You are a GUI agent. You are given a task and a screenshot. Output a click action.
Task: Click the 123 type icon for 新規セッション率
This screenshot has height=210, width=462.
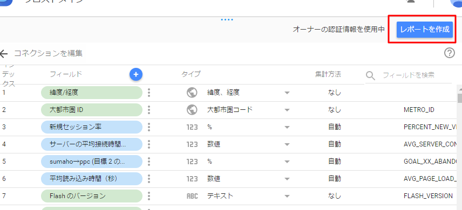(x=192, y=128)
